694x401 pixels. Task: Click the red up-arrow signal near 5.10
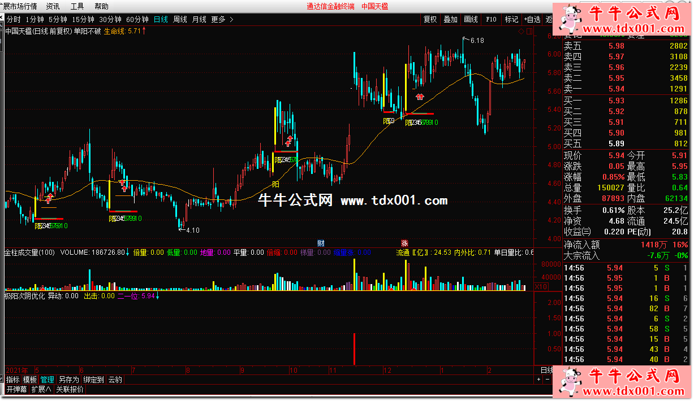289,141
